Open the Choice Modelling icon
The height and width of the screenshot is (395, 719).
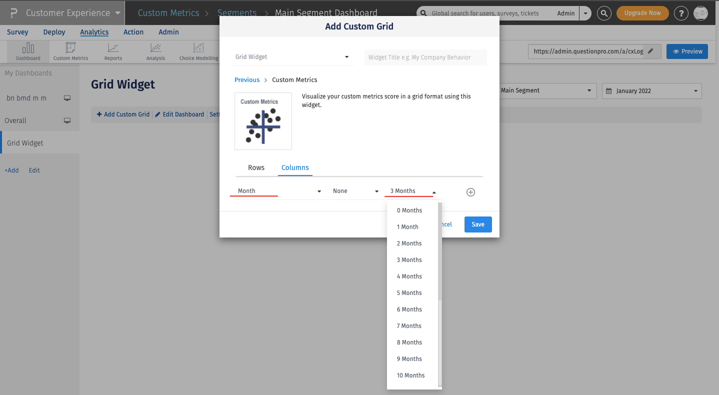click(198, 50)
